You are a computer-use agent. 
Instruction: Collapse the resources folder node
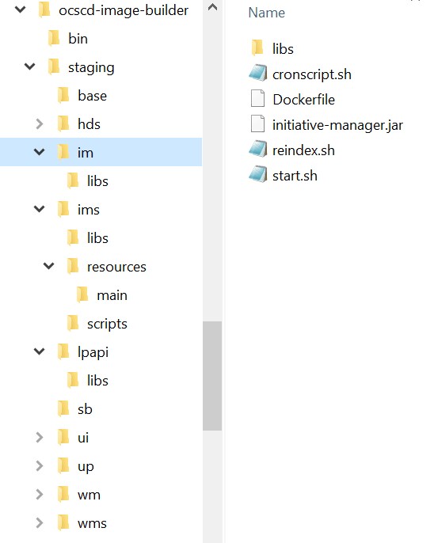(x=49, y=266)
